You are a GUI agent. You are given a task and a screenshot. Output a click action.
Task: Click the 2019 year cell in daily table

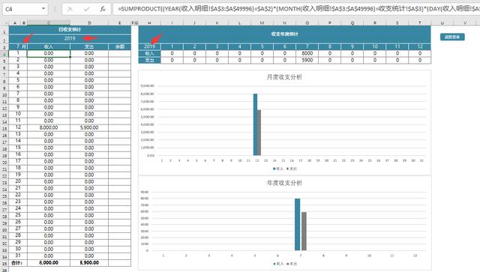pos(70,38)
